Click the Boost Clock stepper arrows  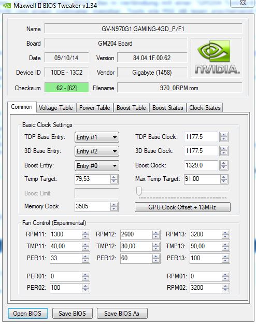pyautogui.click(x=224, y=165)
